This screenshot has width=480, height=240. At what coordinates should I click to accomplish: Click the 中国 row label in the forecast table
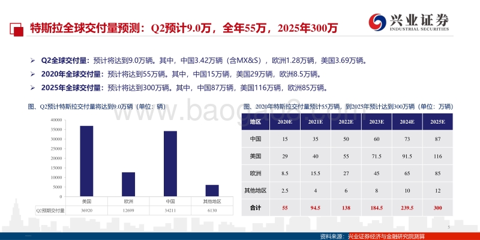click(x=256, y=139)
